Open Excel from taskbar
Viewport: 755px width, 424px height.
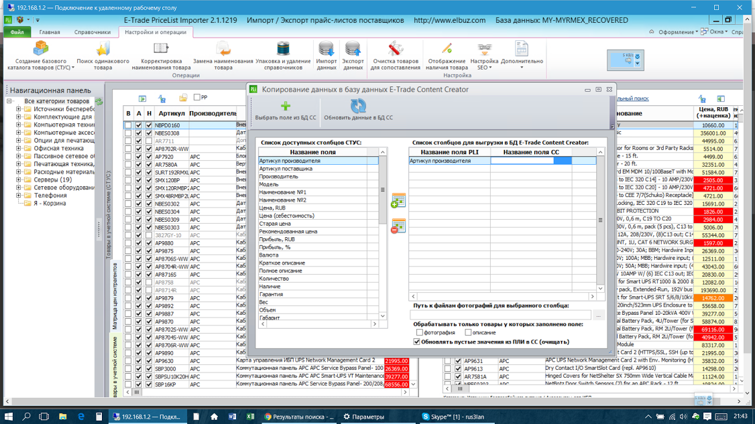point(250,417)
